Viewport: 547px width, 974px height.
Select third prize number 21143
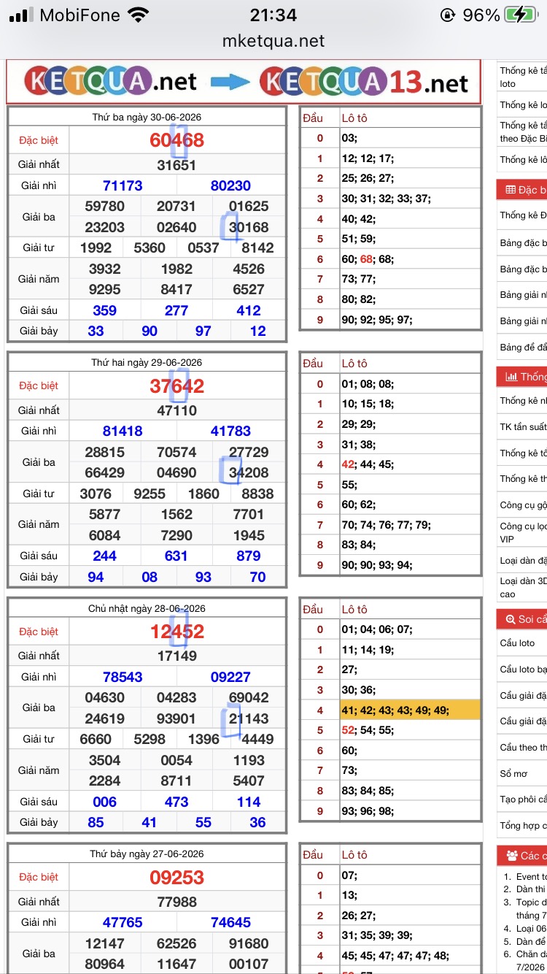(x=249, y=718)
